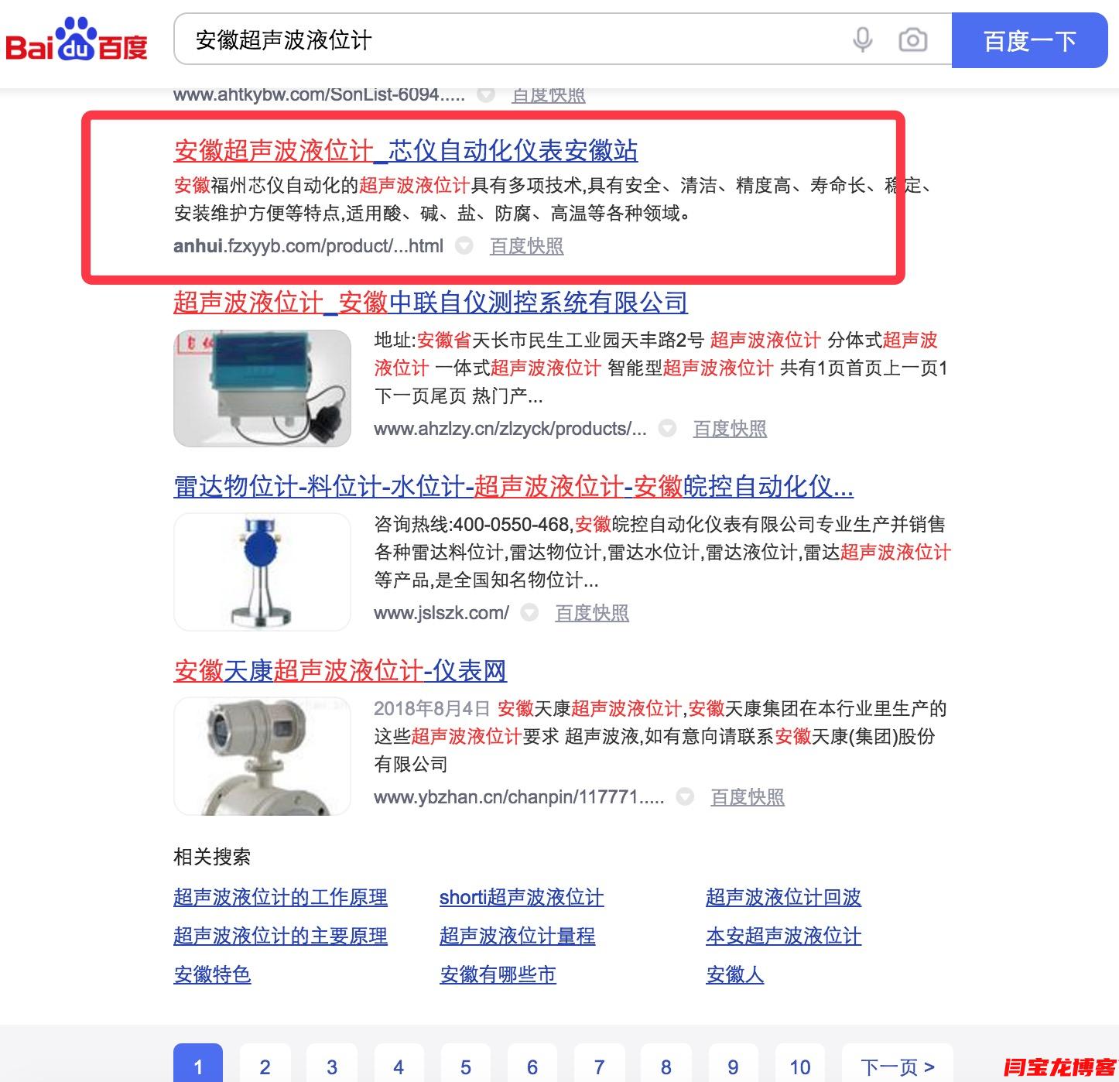Screen dimensions: 1119x1082
Task: Click the 安徽中联 liquid level meter thumbnail
Action: click(262, 389)
